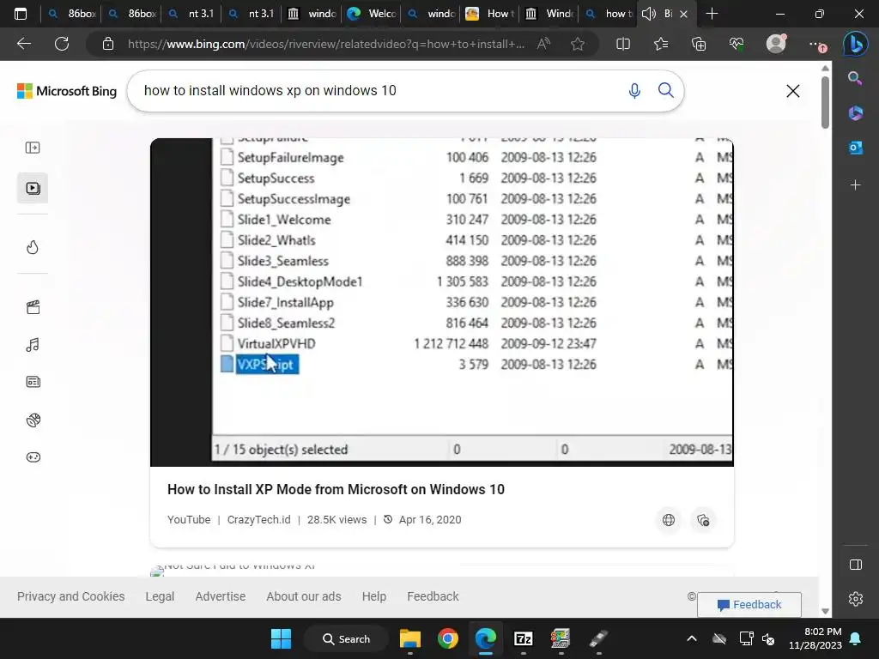Open Edge sidebar settings gear
879x659 pixels.
pyautogui.click(x=856, y=599)
